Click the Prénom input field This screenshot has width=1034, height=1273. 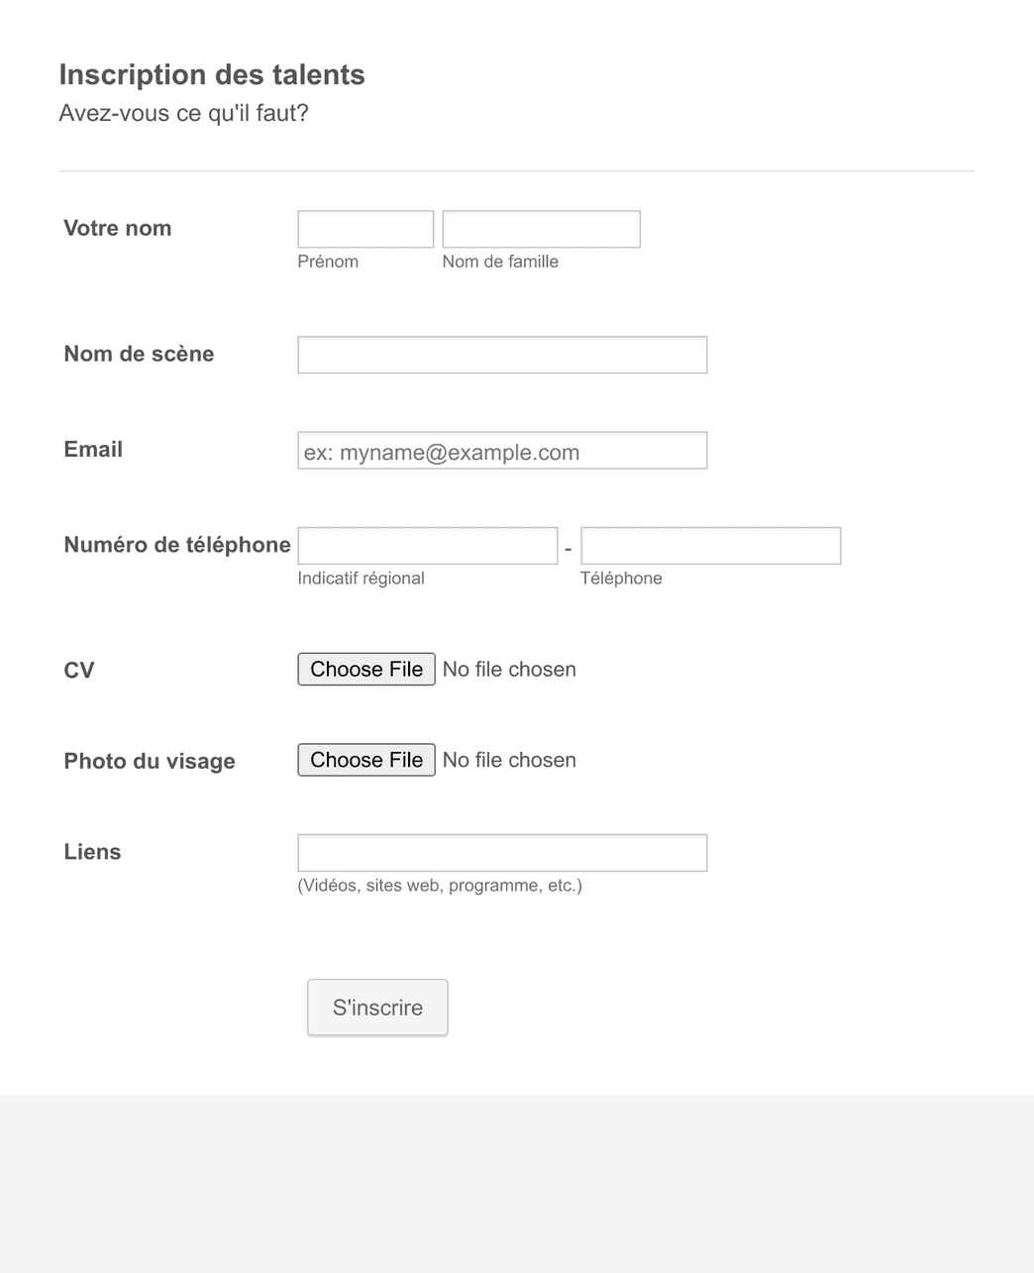pyautogui.click(x=364, y=229)
